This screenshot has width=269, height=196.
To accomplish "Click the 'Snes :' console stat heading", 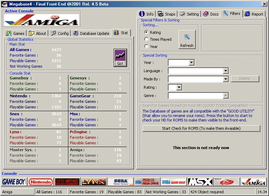I will click(16, 114).
